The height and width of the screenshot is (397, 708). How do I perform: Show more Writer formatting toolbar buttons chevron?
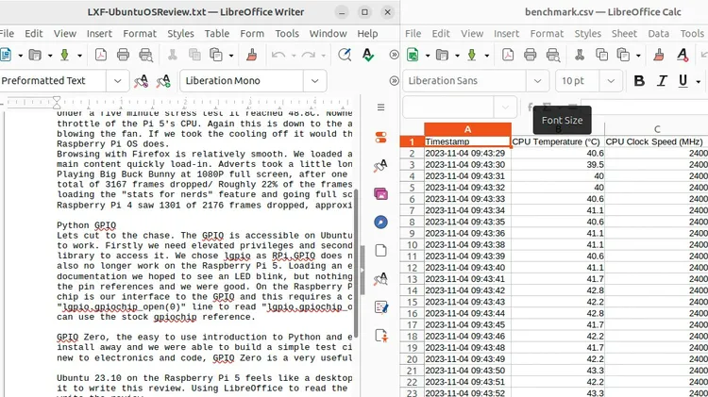(395, 81)
